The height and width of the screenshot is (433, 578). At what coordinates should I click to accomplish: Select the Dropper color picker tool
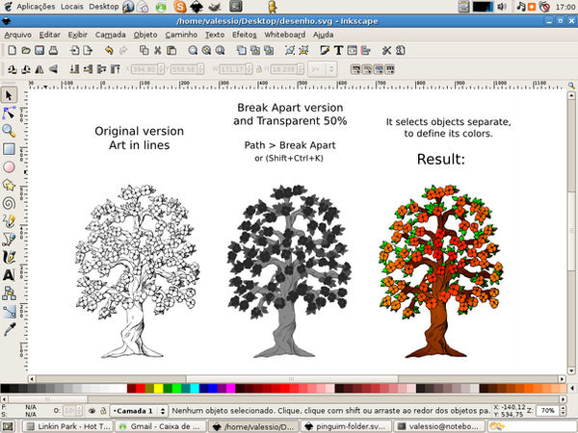(x=9, y=329)
